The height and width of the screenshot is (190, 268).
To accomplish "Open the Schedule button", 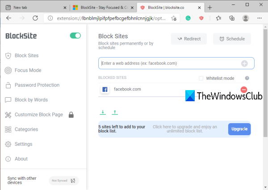I will pyautogui.click(x=232, y=39).
